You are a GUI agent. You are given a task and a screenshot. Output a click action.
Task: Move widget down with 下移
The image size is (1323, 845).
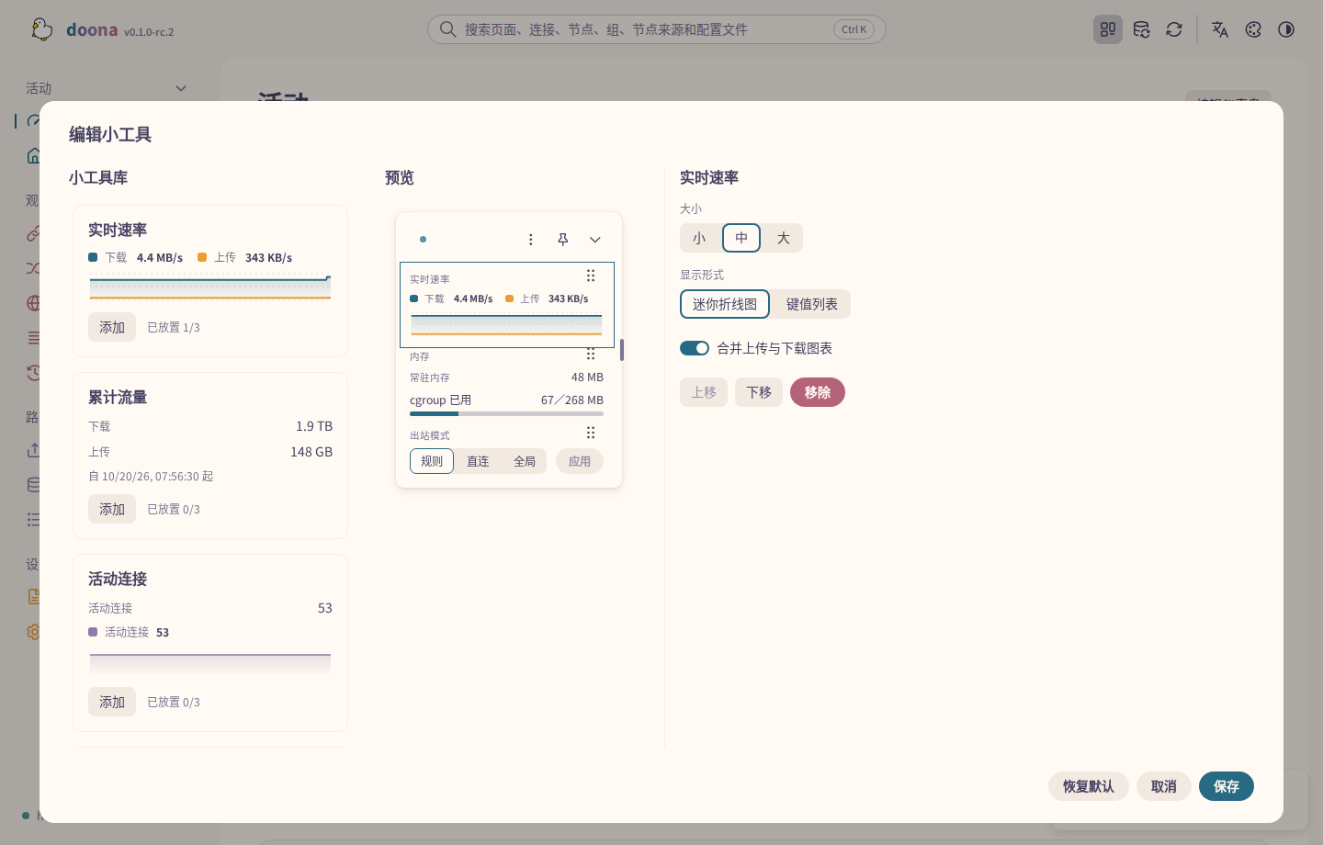[x=759, y=392]
